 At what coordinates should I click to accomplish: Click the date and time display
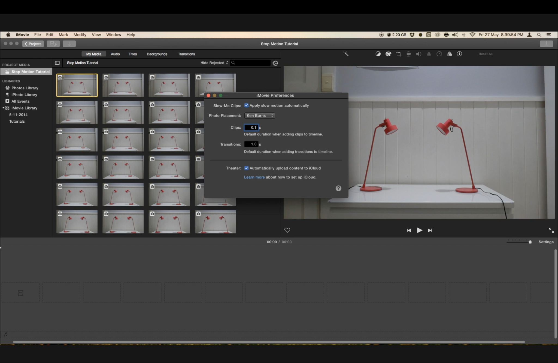[x=501, y=35]
